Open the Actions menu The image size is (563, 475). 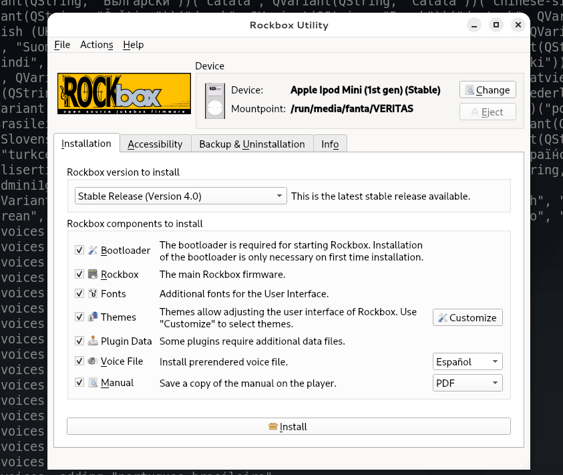[x=97, y=44]
